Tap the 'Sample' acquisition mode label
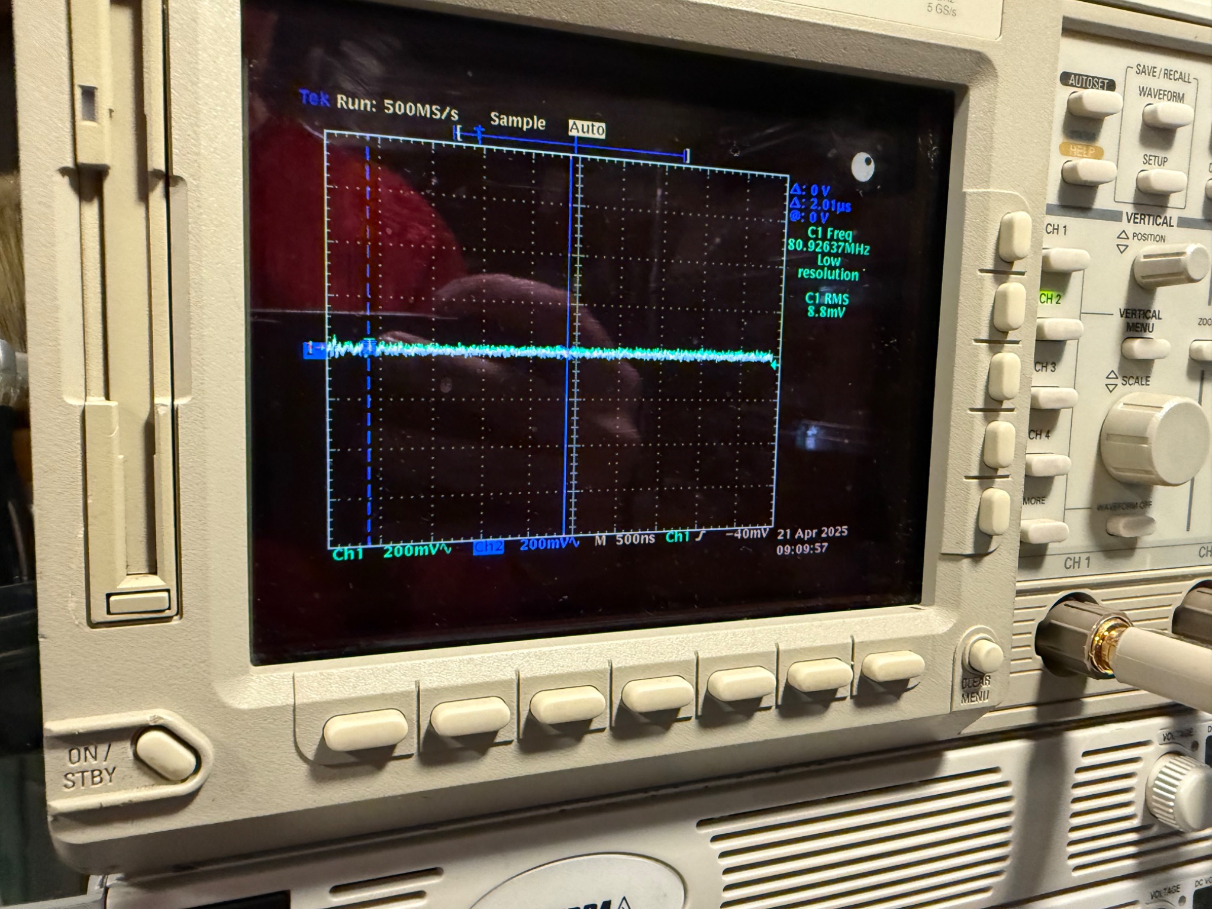 coord(518,121)
